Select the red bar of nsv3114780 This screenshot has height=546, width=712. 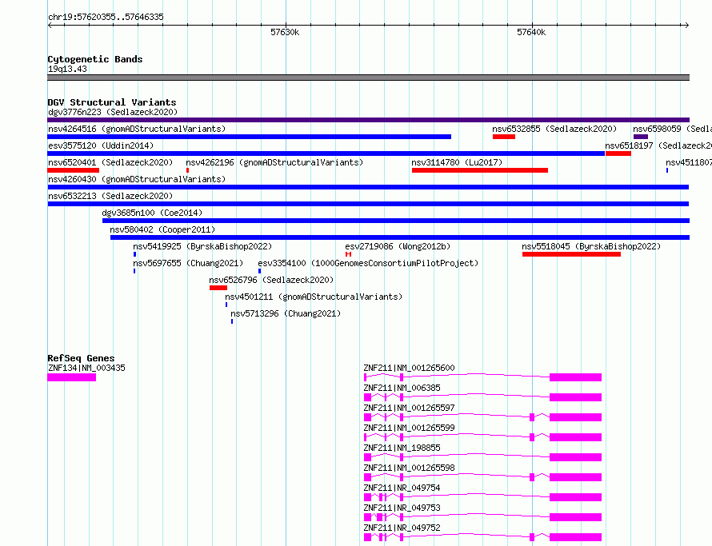click(480, 170)
